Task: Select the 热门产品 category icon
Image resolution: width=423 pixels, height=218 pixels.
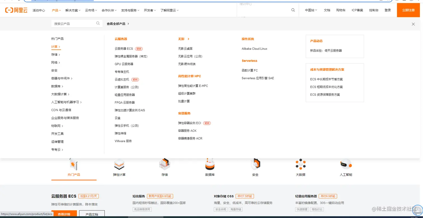Action: (74, 164)
